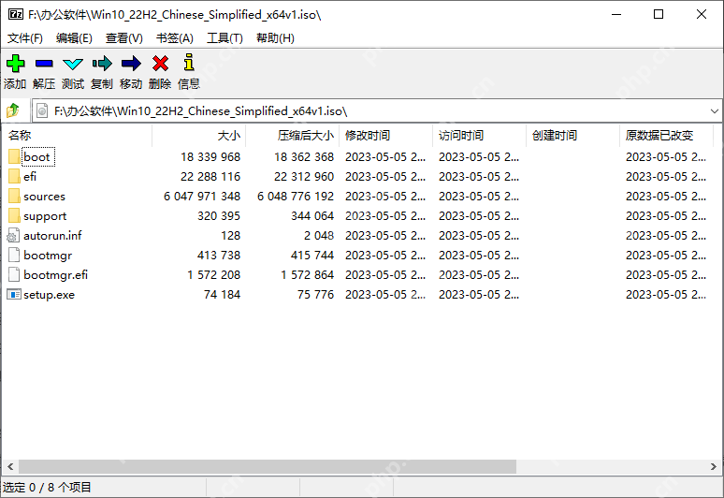
Task: Select the efi folder icon
Action: 14,176
